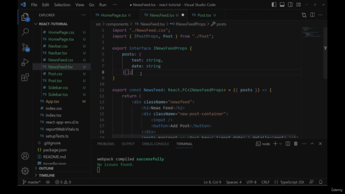Change Spaces: 4 indentation setting
This screenshot has height=194, width=345.
click(x=233, y=182)
